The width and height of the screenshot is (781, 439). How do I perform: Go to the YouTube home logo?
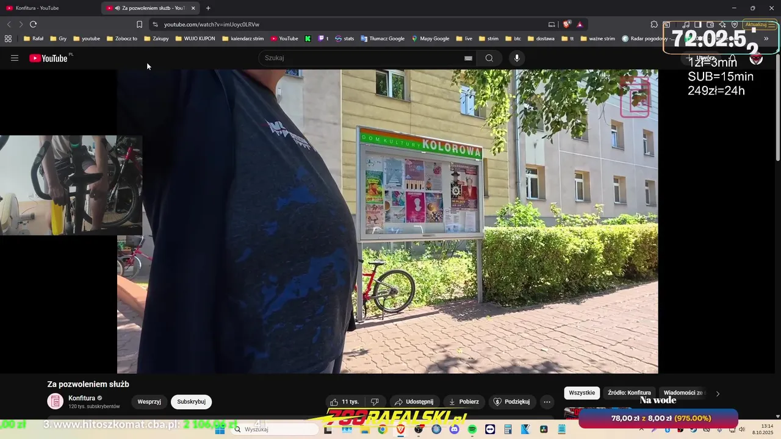pos(48,58)
